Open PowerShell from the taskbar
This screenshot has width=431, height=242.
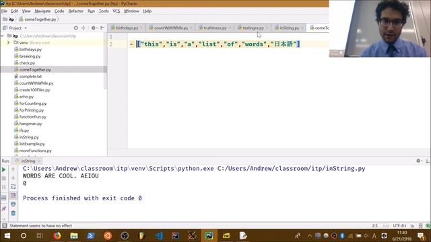coord(91,236)
